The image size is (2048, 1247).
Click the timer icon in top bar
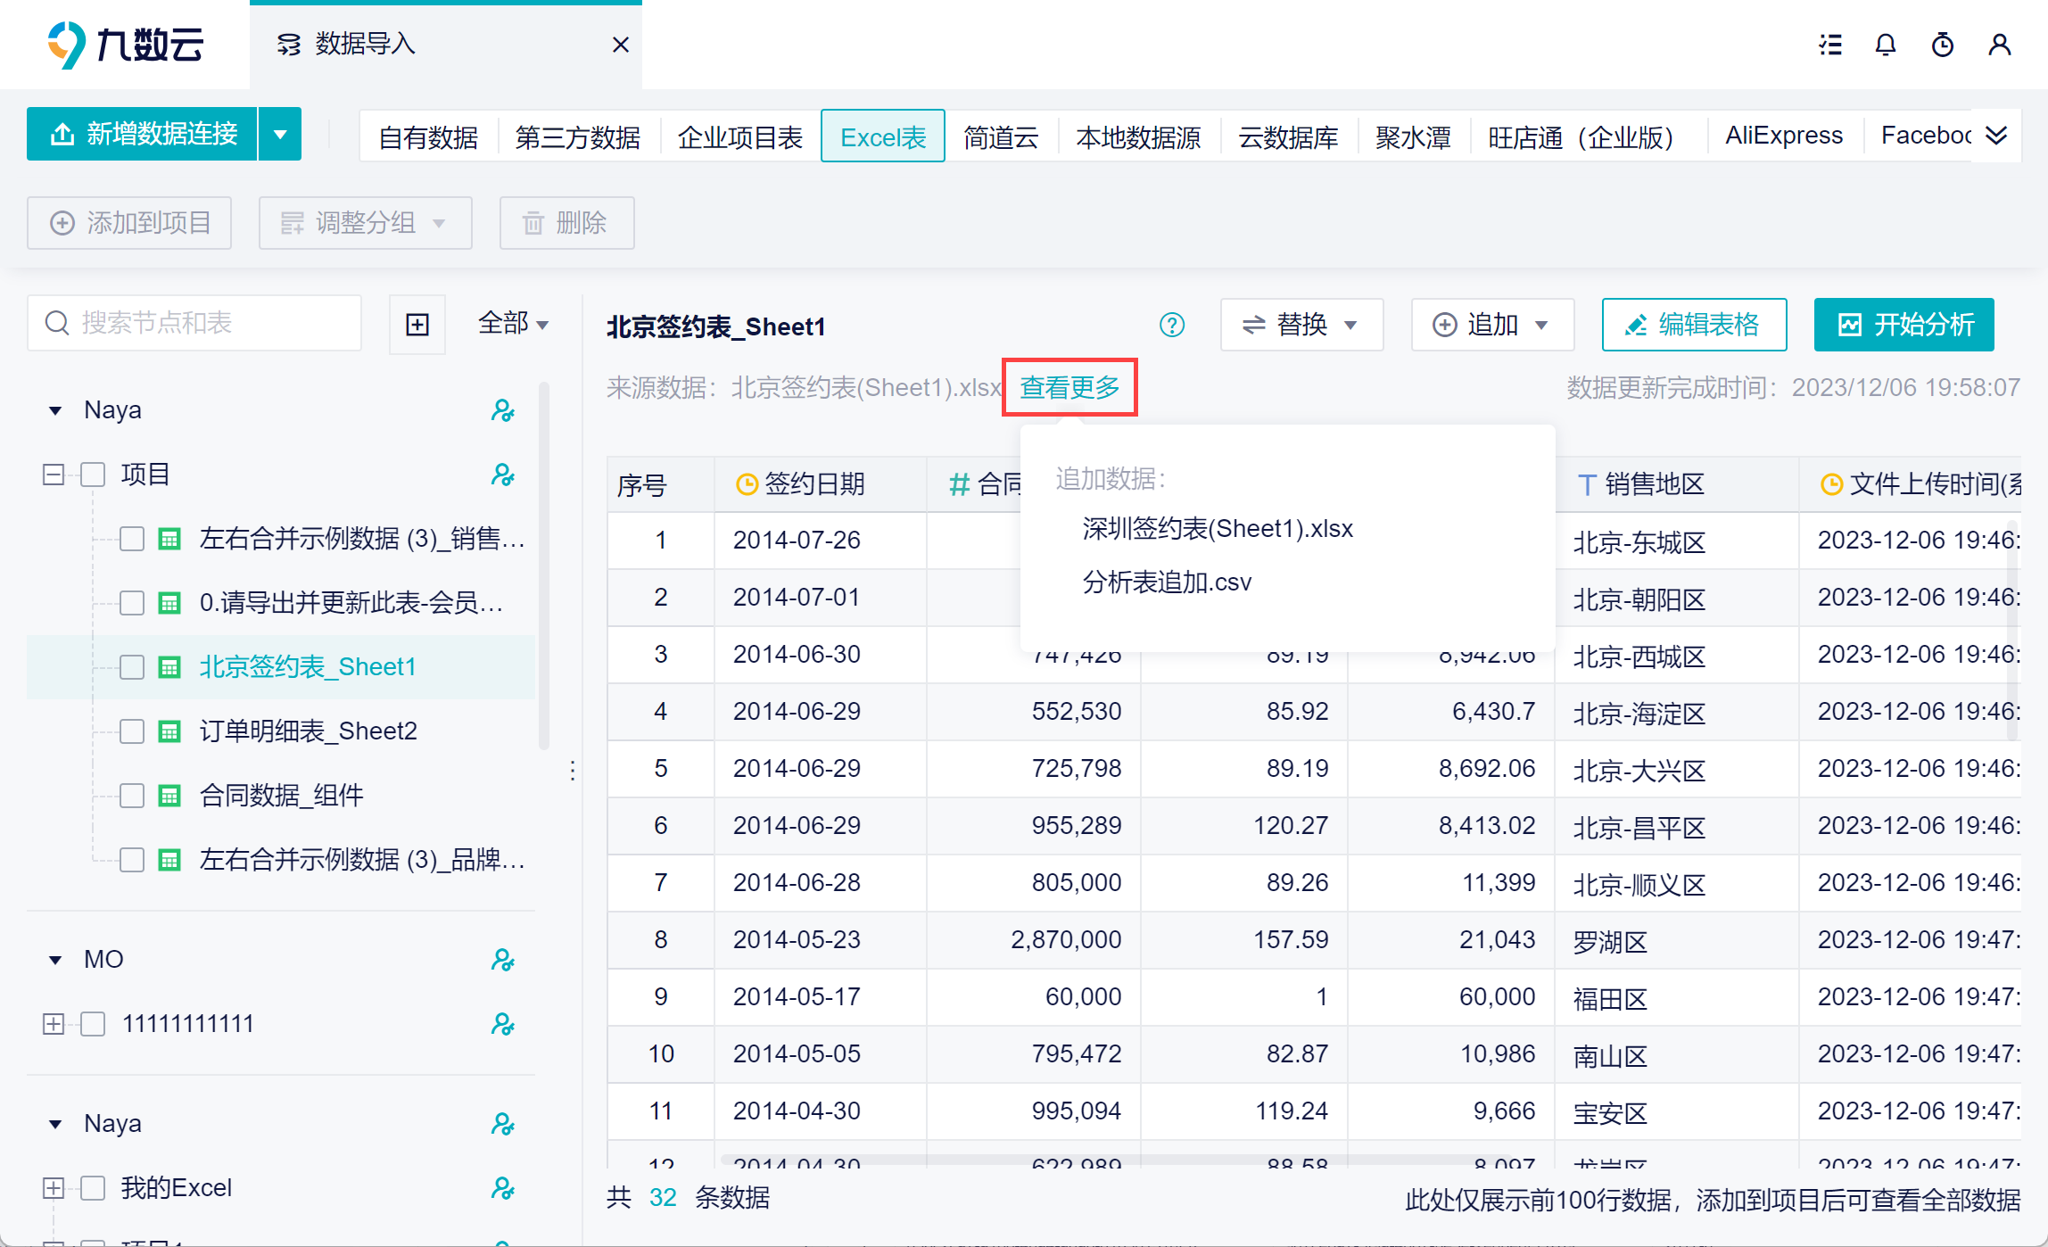click(1942, 45)
